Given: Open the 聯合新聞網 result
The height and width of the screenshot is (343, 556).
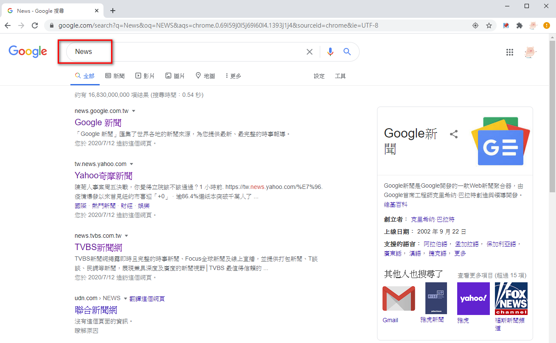Looking at the screenshot, I should pos(96,310).
